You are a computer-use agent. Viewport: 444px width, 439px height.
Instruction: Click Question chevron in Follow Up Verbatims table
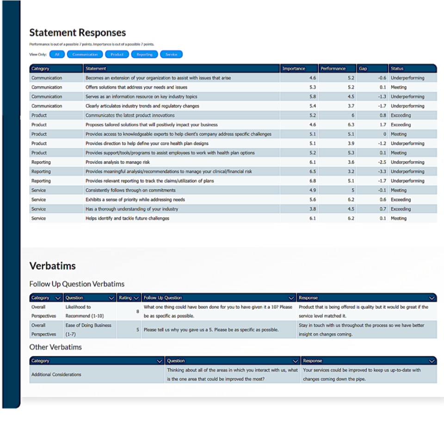click(x=111, y=298)
